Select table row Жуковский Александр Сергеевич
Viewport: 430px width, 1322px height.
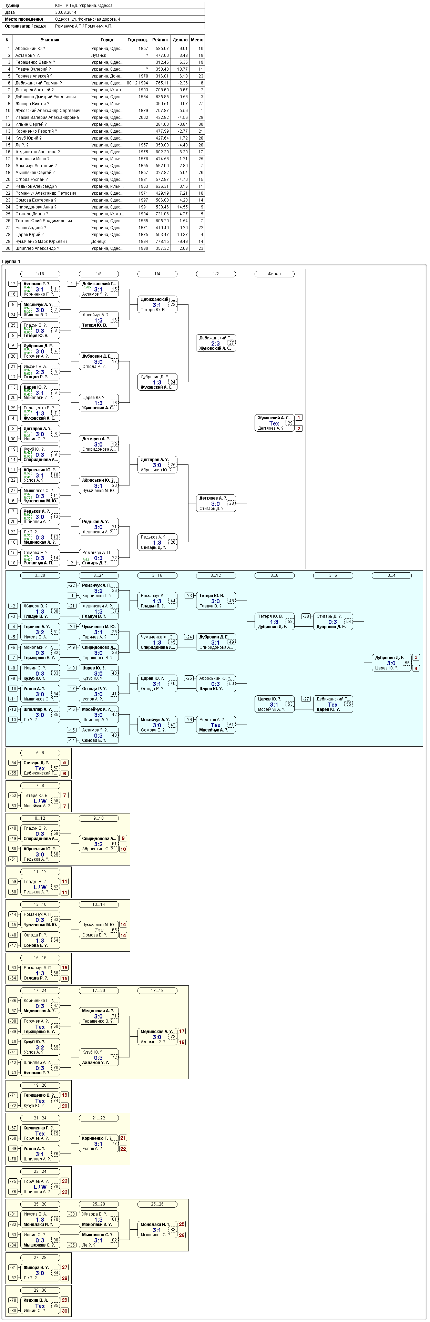pos(103,110)
